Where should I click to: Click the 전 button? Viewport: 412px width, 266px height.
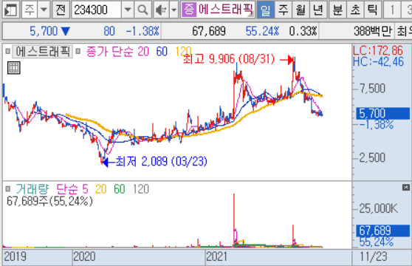(x=61, y=10)
